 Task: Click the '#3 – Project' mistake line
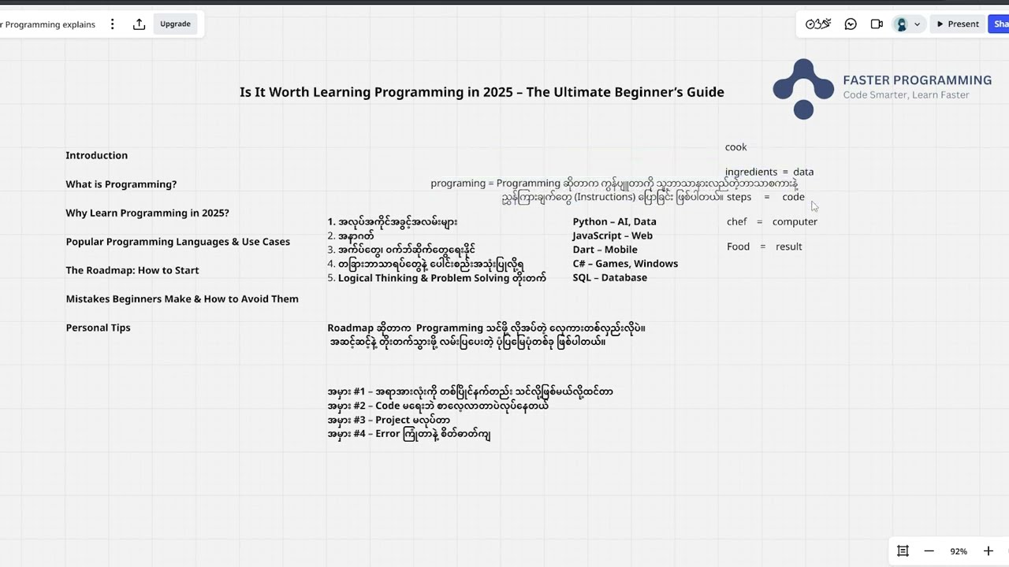pos(389,420)
